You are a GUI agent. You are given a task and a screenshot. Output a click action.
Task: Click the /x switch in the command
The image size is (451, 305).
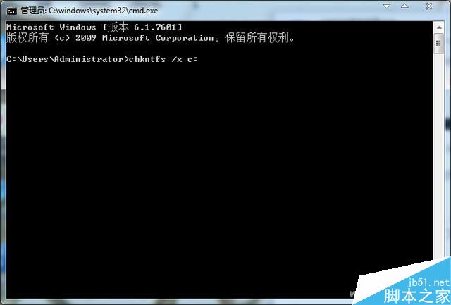tap(177, 59)
